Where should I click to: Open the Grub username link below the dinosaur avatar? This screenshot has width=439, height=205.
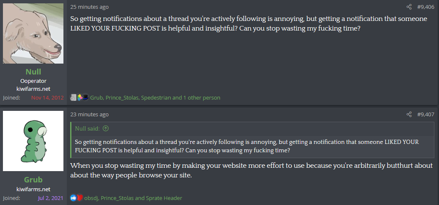point(33,180)
